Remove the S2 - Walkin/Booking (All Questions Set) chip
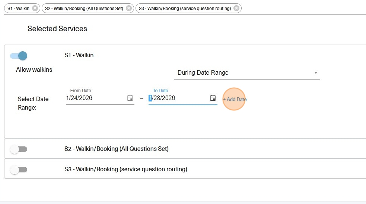Screen dimensions: 366x204 point(128,8)
